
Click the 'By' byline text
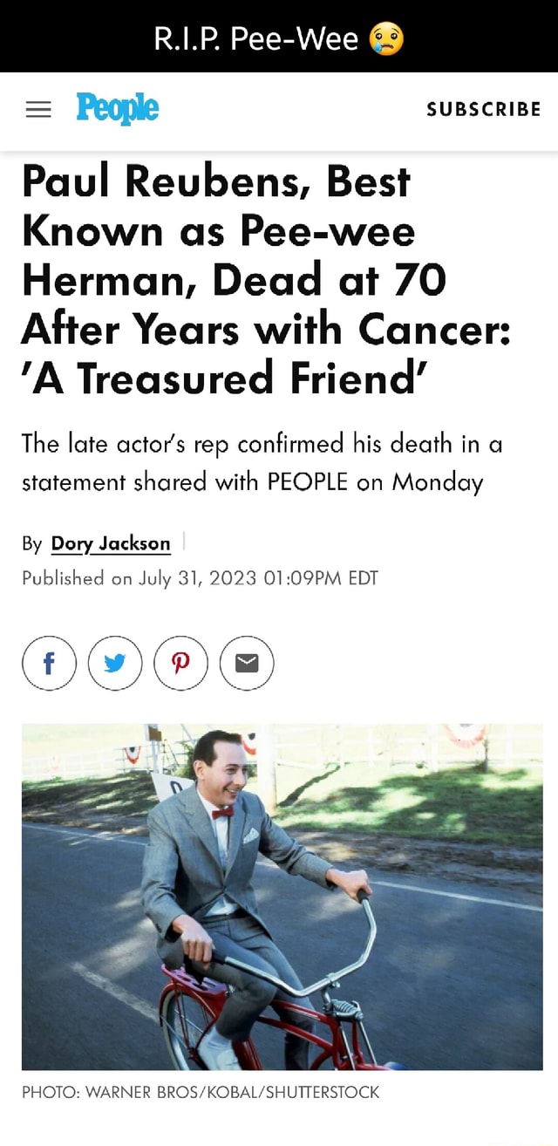click(x=31, y=543)
